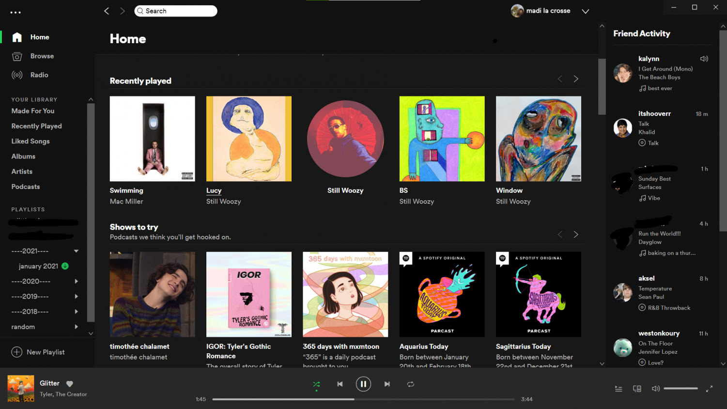Go back with the left arrow
The width and height of the screenshot is (727, 409).
[x=107, y=11]
